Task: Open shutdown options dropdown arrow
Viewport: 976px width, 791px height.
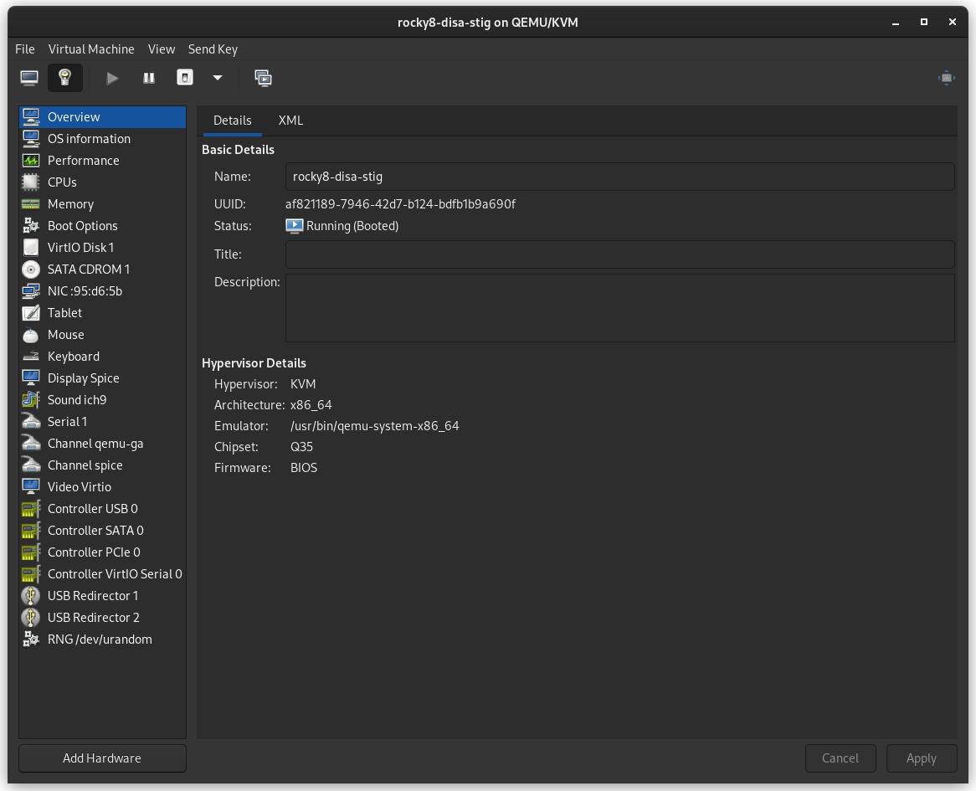Action: (218, 78)
